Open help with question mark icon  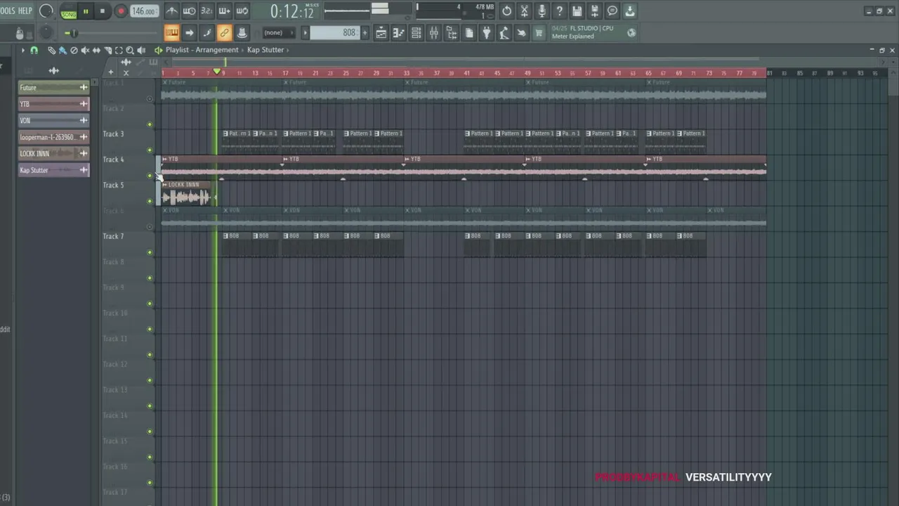pos(559,11)
